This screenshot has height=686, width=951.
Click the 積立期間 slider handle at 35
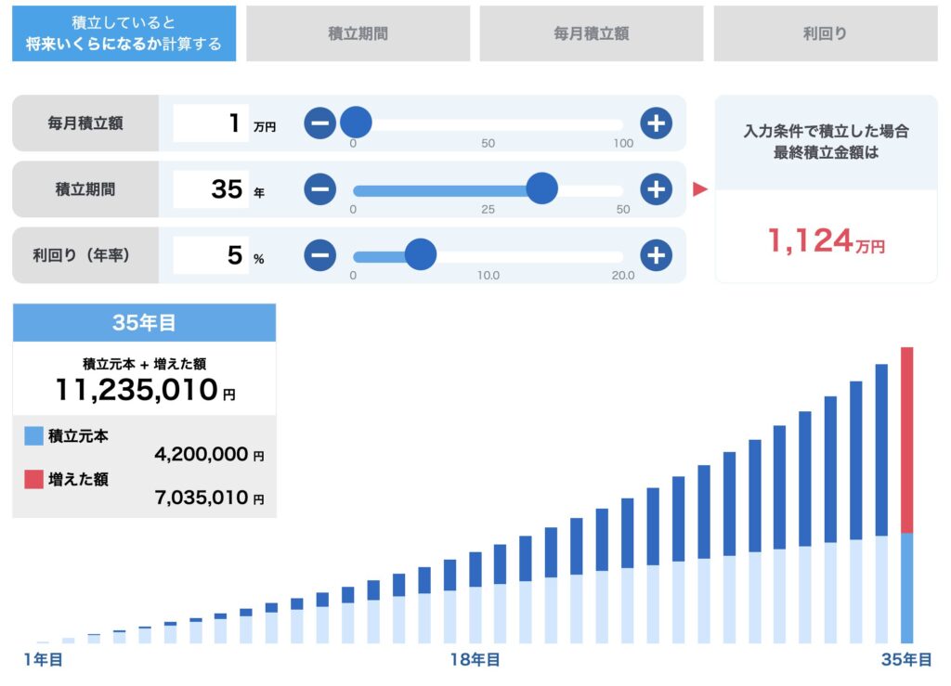(541, 188)
